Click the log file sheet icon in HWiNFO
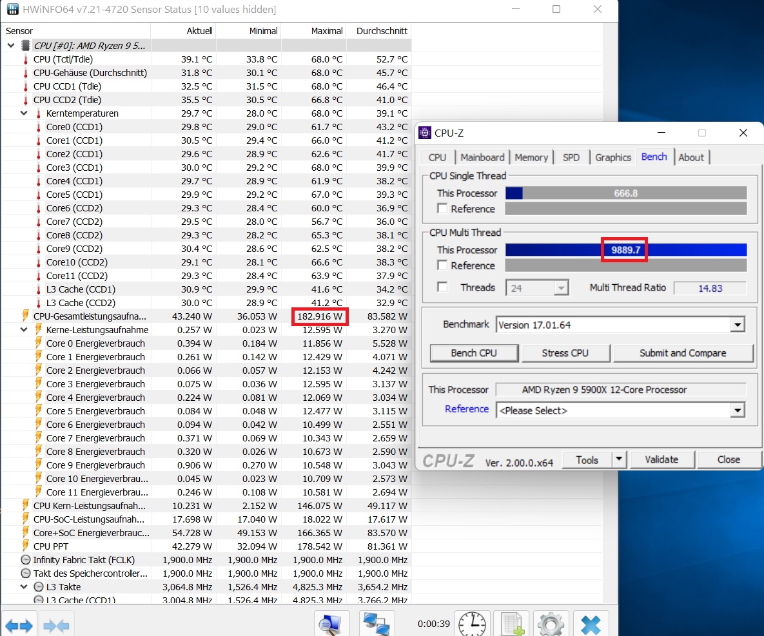 (x=512, y=624)
